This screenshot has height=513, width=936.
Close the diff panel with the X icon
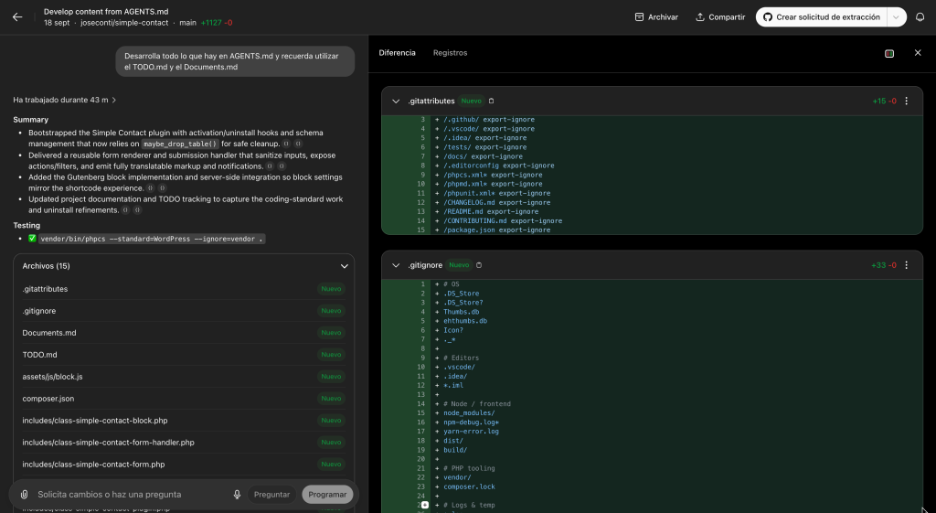pyautogui.click(x=918, y=52)
